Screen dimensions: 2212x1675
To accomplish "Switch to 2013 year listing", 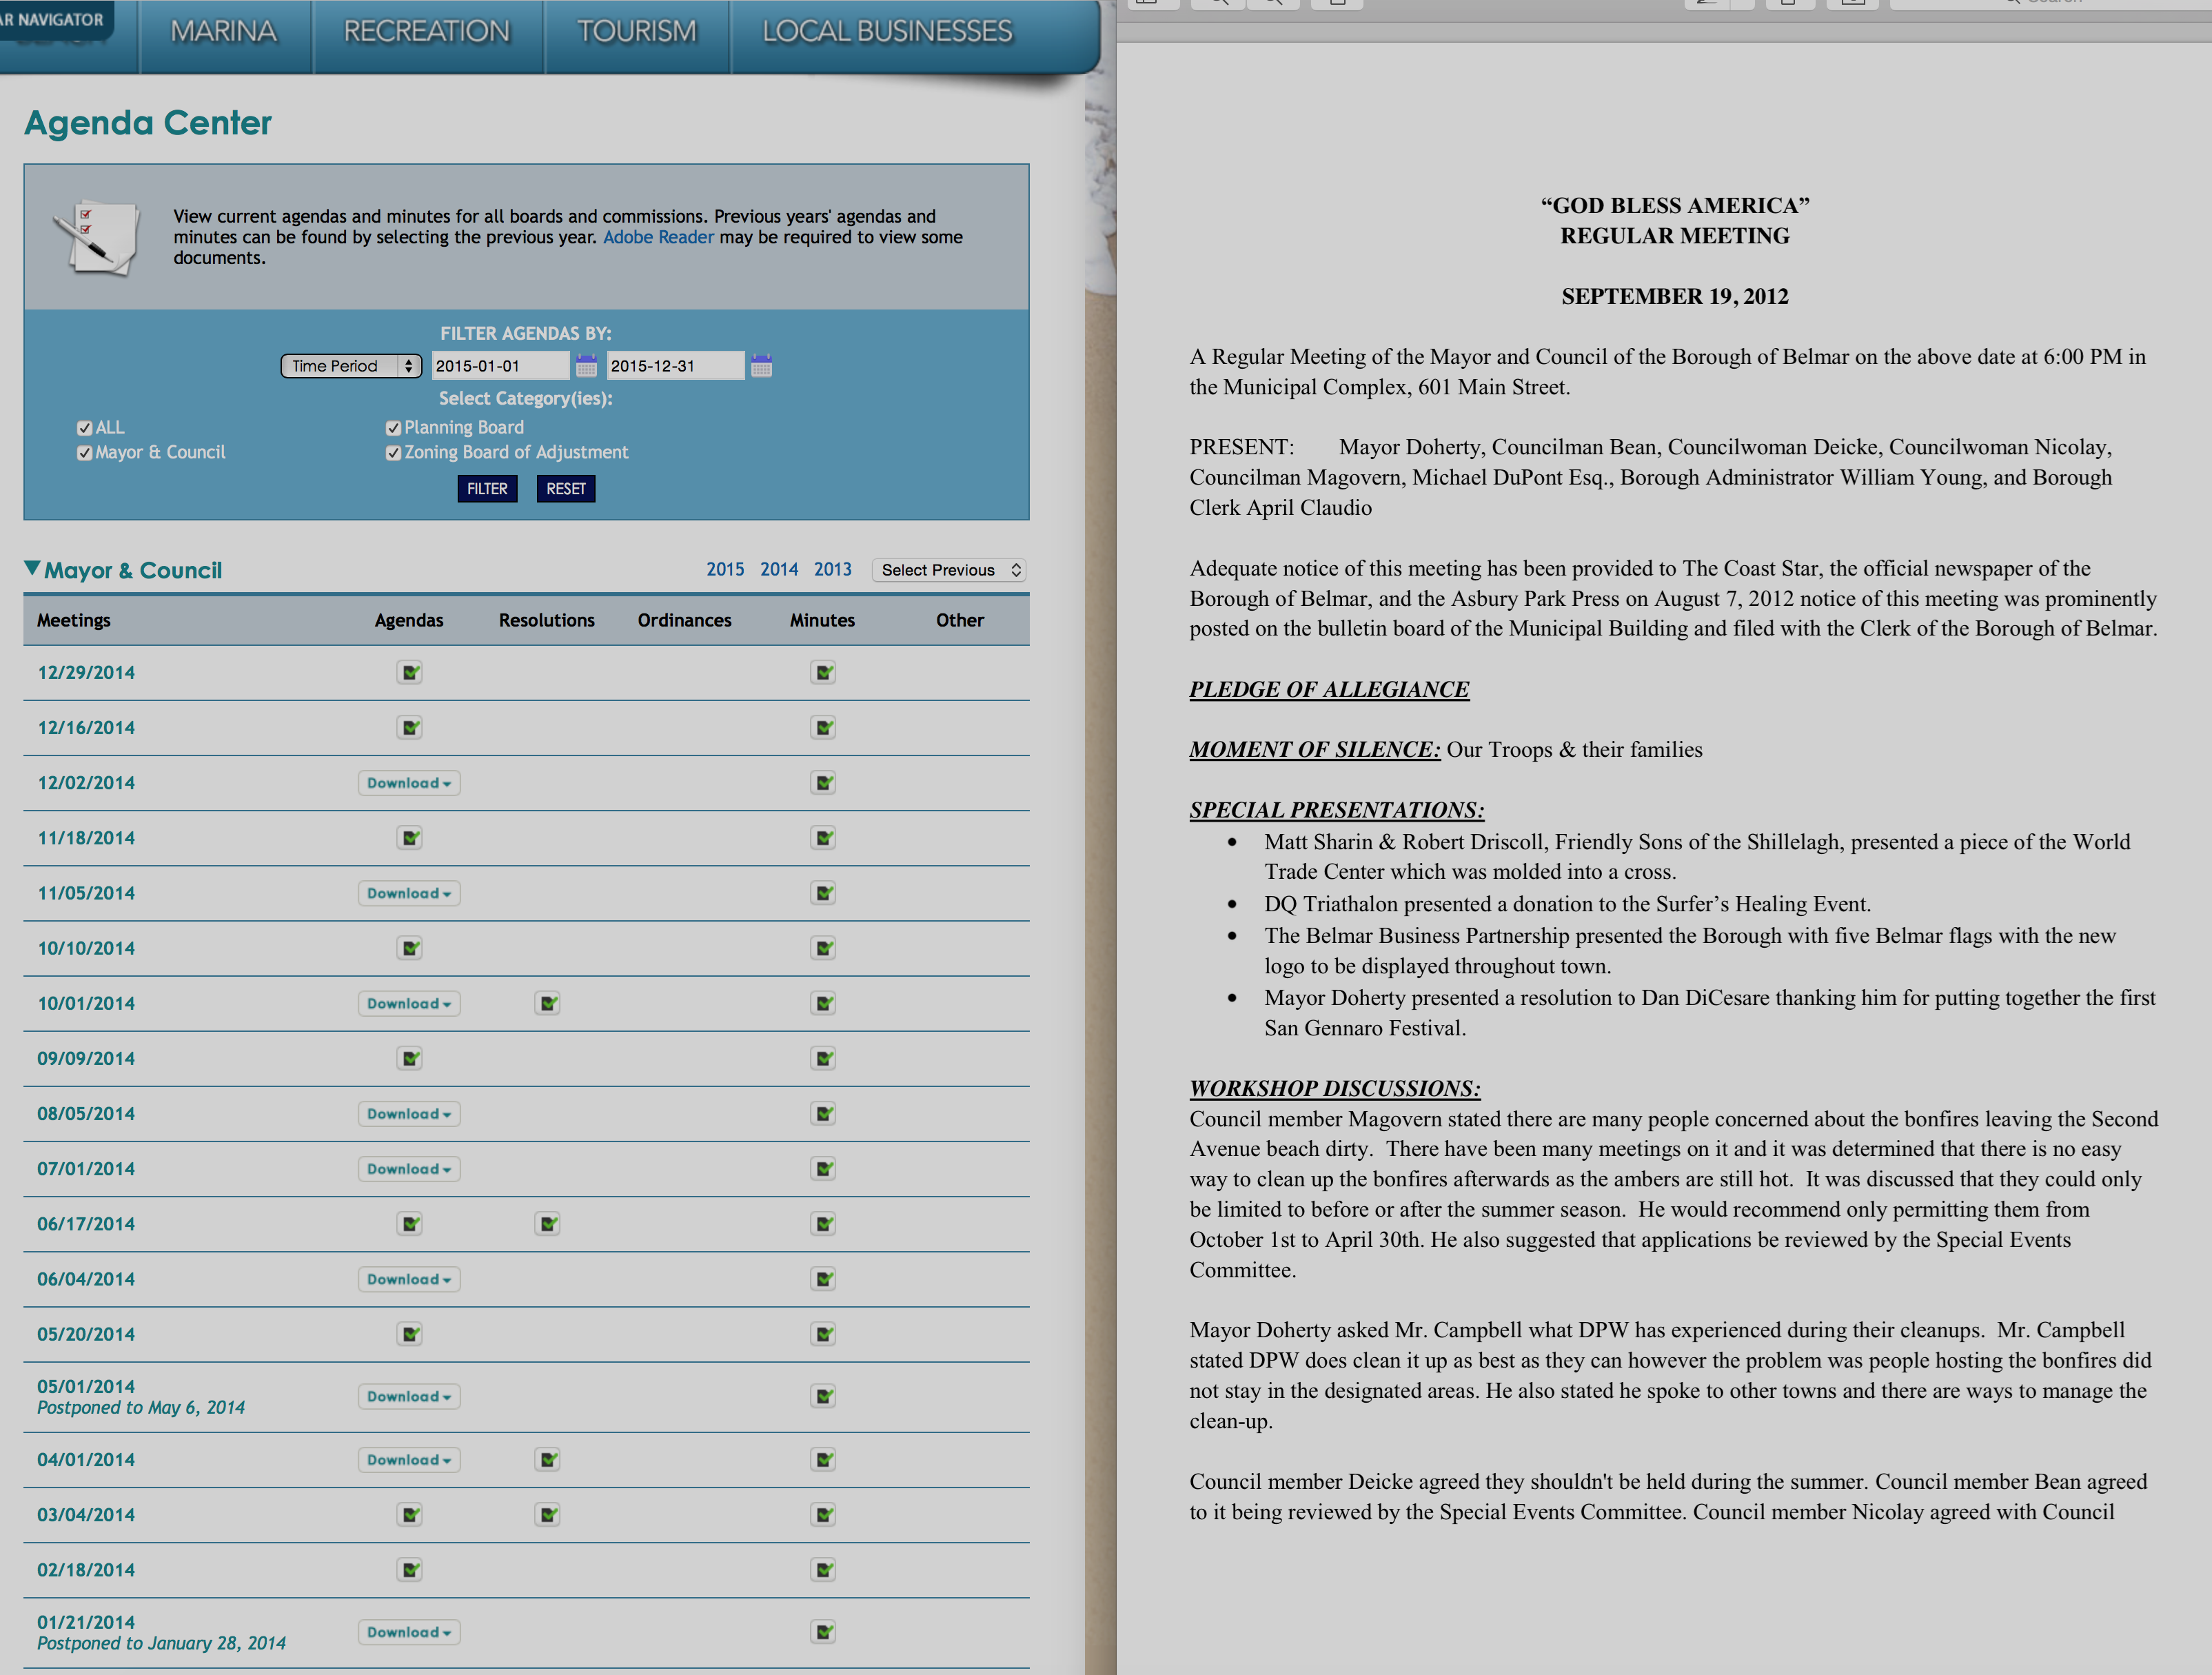I will pos(833,569).
